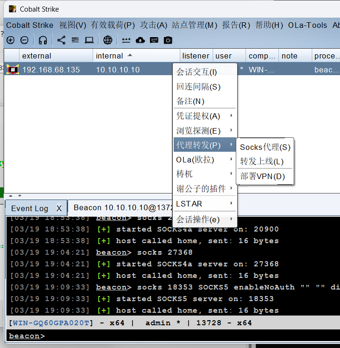
Task: Open the 报告(R) menu
Action: (x=236, y=26)
